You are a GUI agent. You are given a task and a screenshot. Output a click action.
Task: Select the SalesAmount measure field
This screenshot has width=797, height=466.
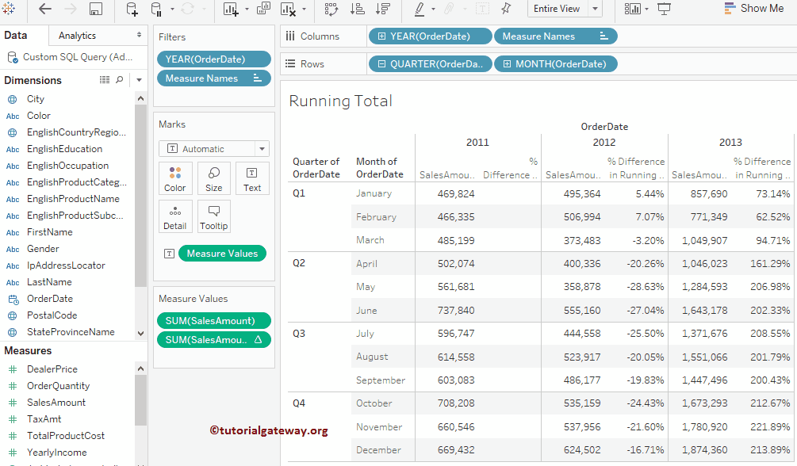coord(56,403)
